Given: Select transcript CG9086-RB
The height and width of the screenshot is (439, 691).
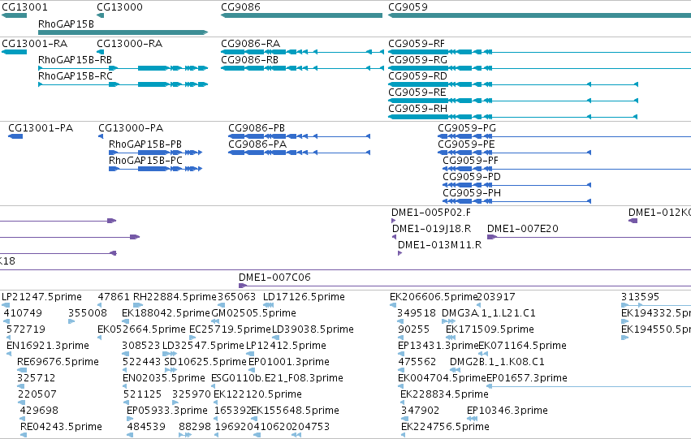Looking at the screenshot, I should coord(249,60).
